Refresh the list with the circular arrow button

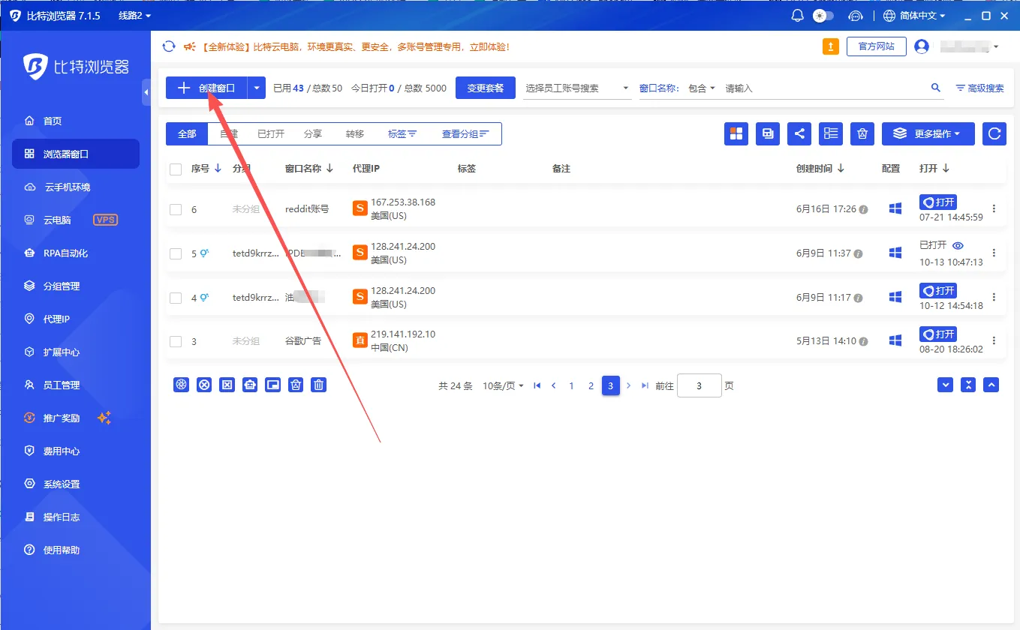click(994, 133)
